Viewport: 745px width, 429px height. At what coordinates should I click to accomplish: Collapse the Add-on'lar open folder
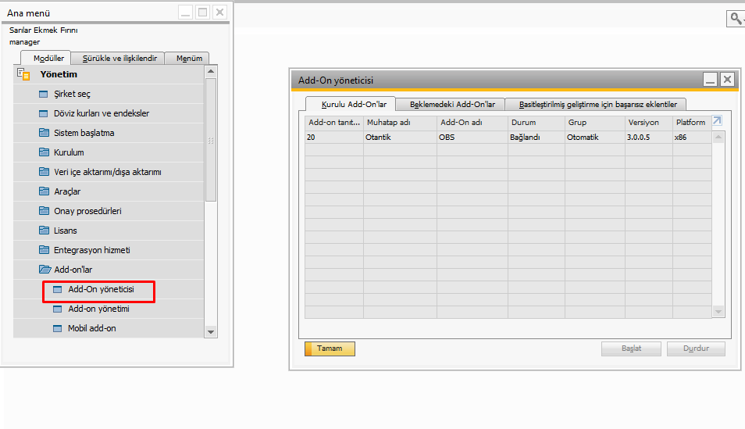[x=45, y=270]
